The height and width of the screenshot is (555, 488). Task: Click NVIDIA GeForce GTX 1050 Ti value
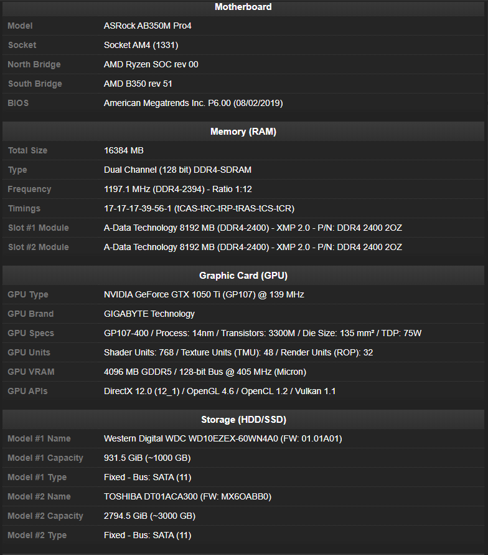[x=204, y=294]
